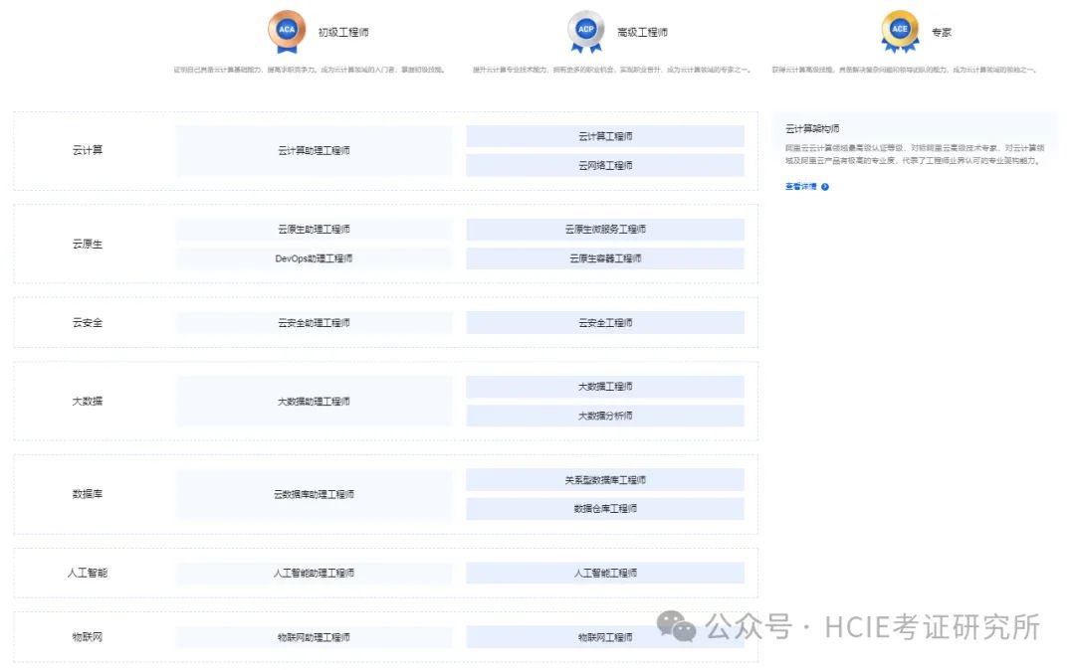1075x670 pixels.
Task: Choose 云计算助理工程师 certification
Action: click(314, 151)
